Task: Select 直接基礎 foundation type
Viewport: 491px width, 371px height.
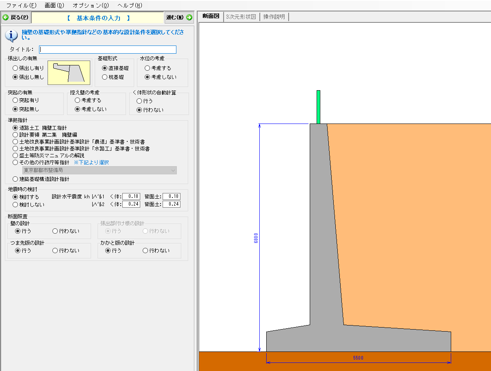Action: click(115, 68)
